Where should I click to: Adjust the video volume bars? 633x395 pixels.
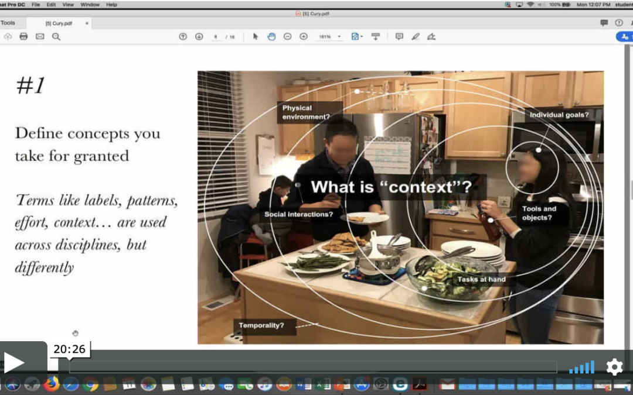582,367
